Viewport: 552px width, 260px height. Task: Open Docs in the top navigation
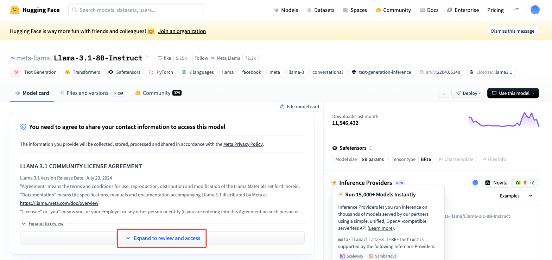(x=429, y=10)
